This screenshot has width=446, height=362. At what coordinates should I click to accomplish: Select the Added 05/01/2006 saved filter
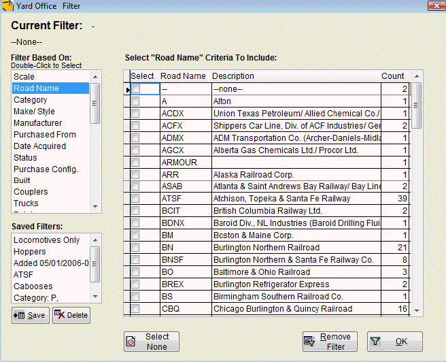[50, 263]
